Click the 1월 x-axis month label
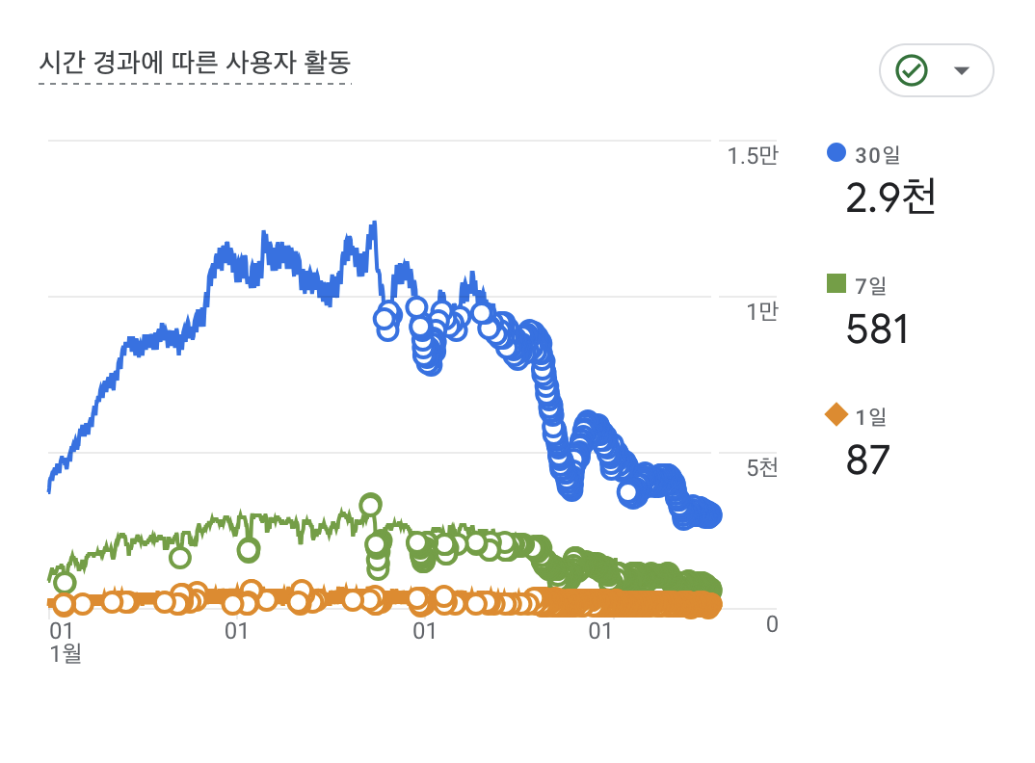The width and height of the screenshot is (1035, 763). (x=66, y=652)
